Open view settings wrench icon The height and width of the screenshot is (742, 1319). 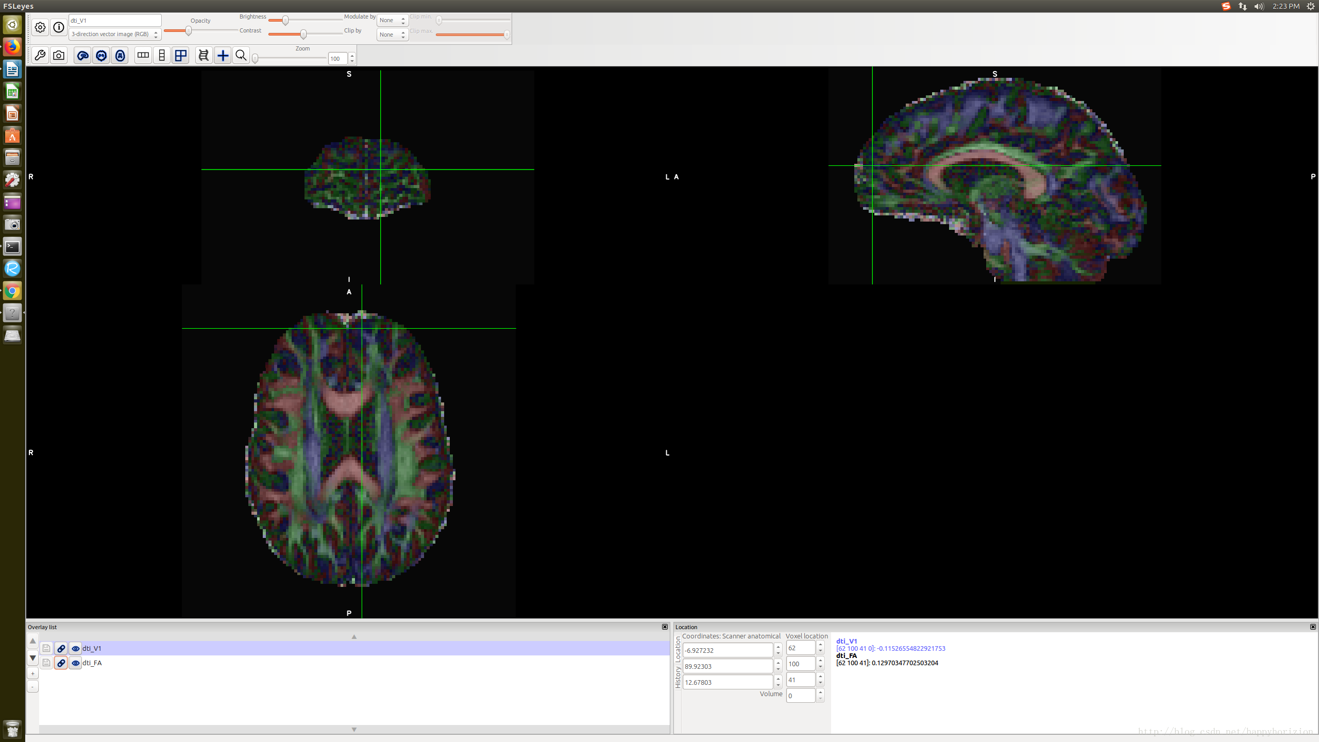coord(40,56)
